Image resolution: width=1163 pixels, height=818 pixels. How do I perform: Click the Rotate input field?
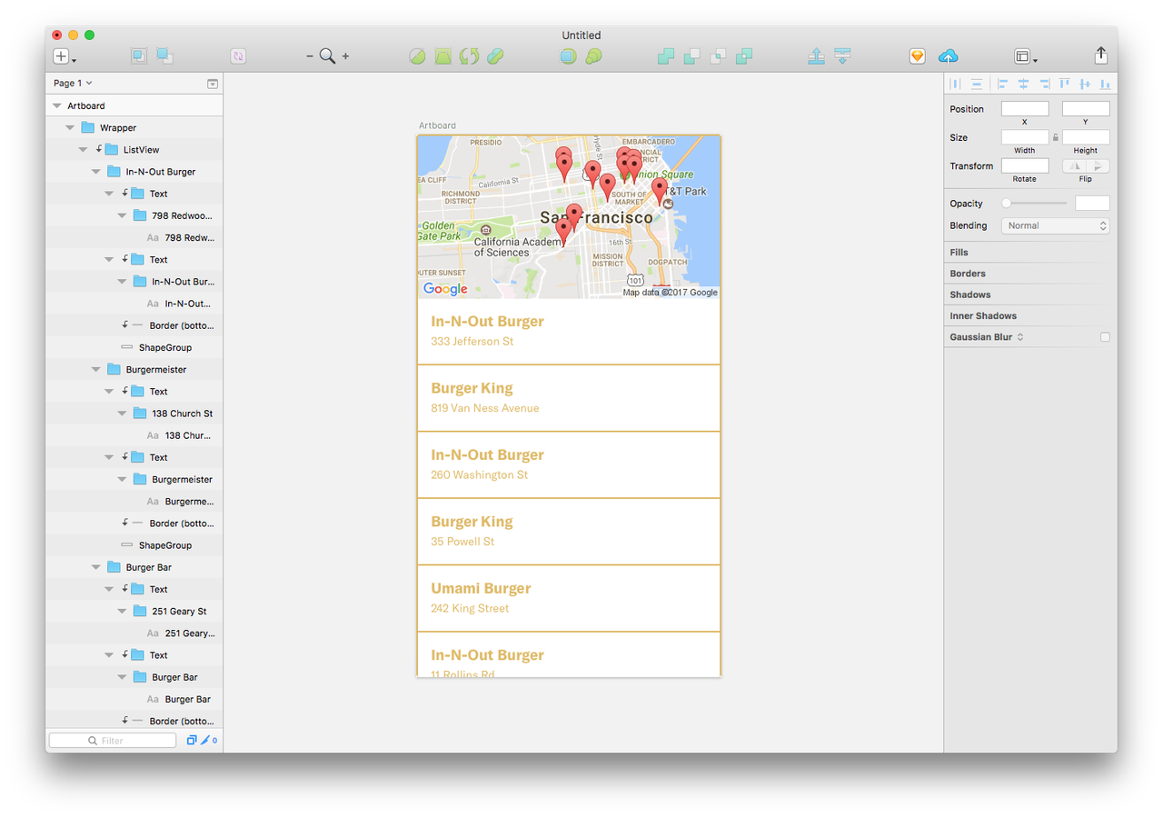click(1025, 166)
